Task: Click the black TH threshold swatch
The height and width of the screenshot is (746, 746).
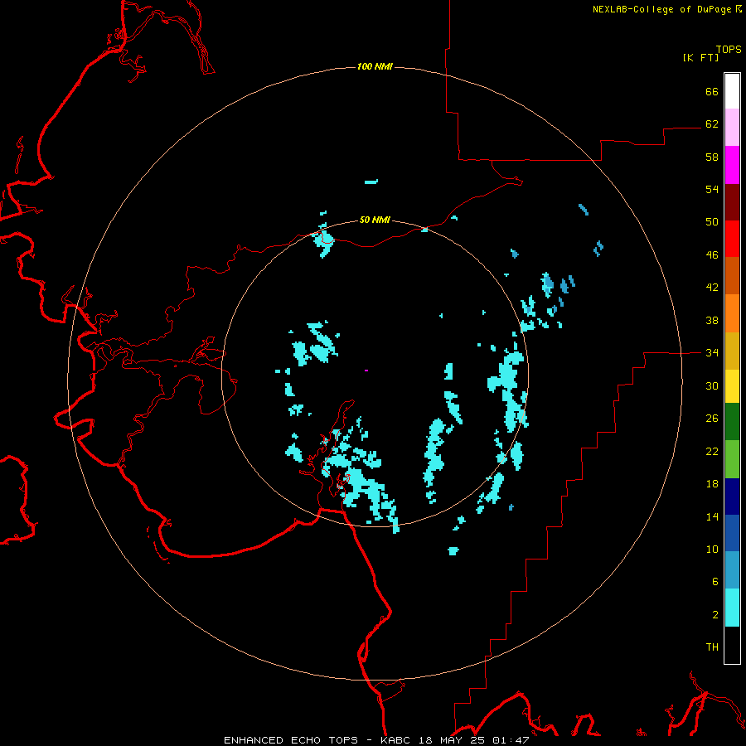Action: tap(732, 645)
